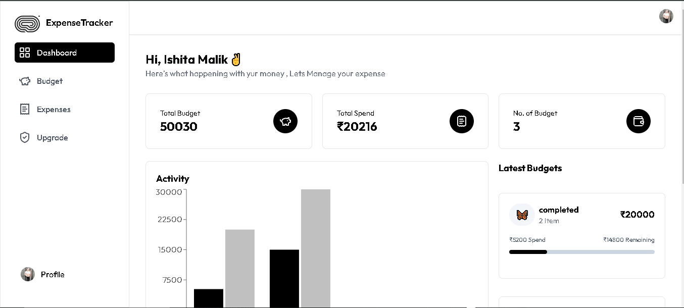Open the 'completed' budget card

(x=581, y=235)
